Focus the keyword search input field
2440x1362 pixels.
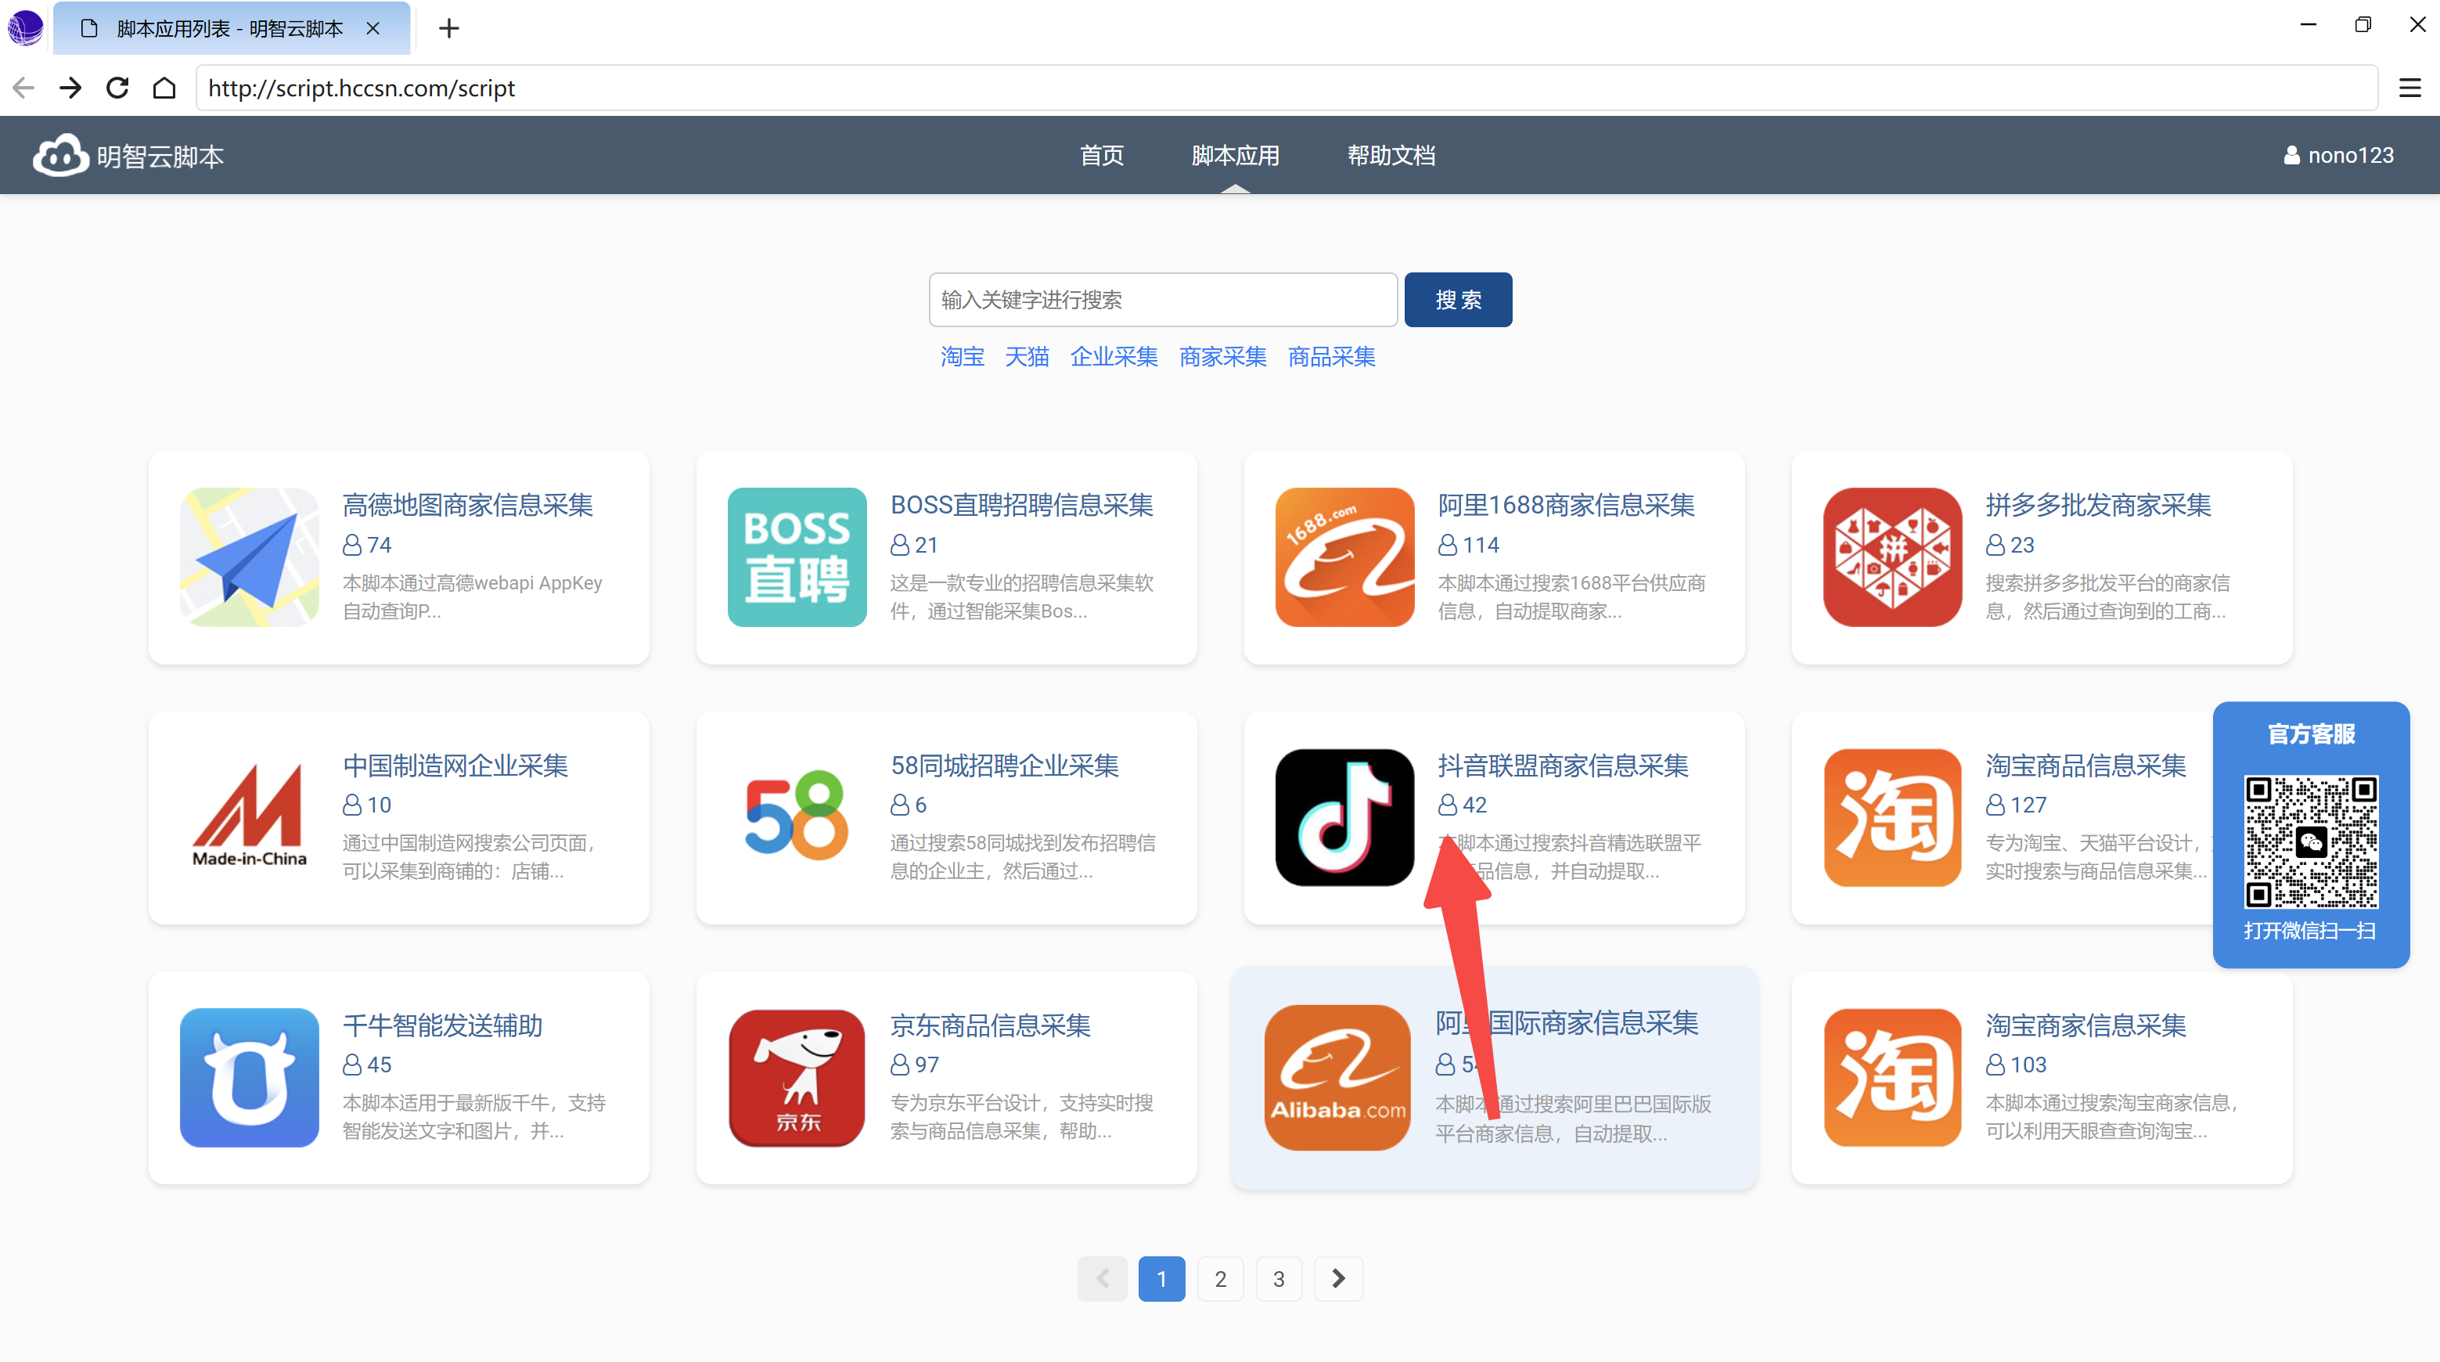[1163, 301]
